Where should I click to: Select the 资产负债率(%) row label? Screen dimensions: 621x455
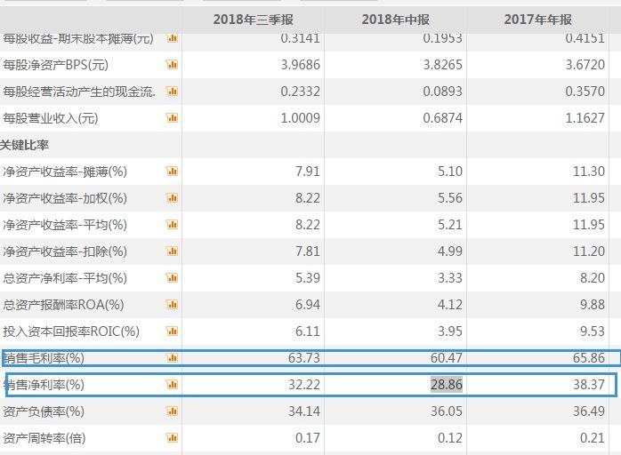44,411
